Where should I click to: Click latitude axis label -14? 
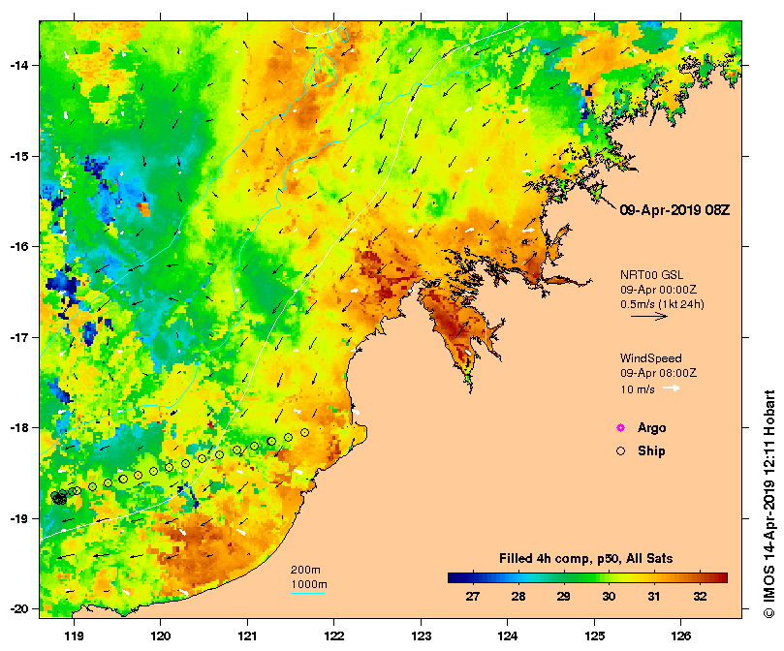19,66
